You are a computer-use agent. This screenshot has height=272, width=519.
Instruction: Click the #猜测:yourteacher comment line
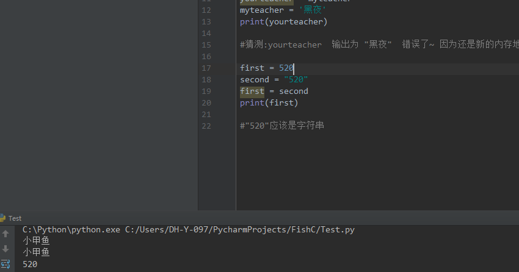point(379,45)
